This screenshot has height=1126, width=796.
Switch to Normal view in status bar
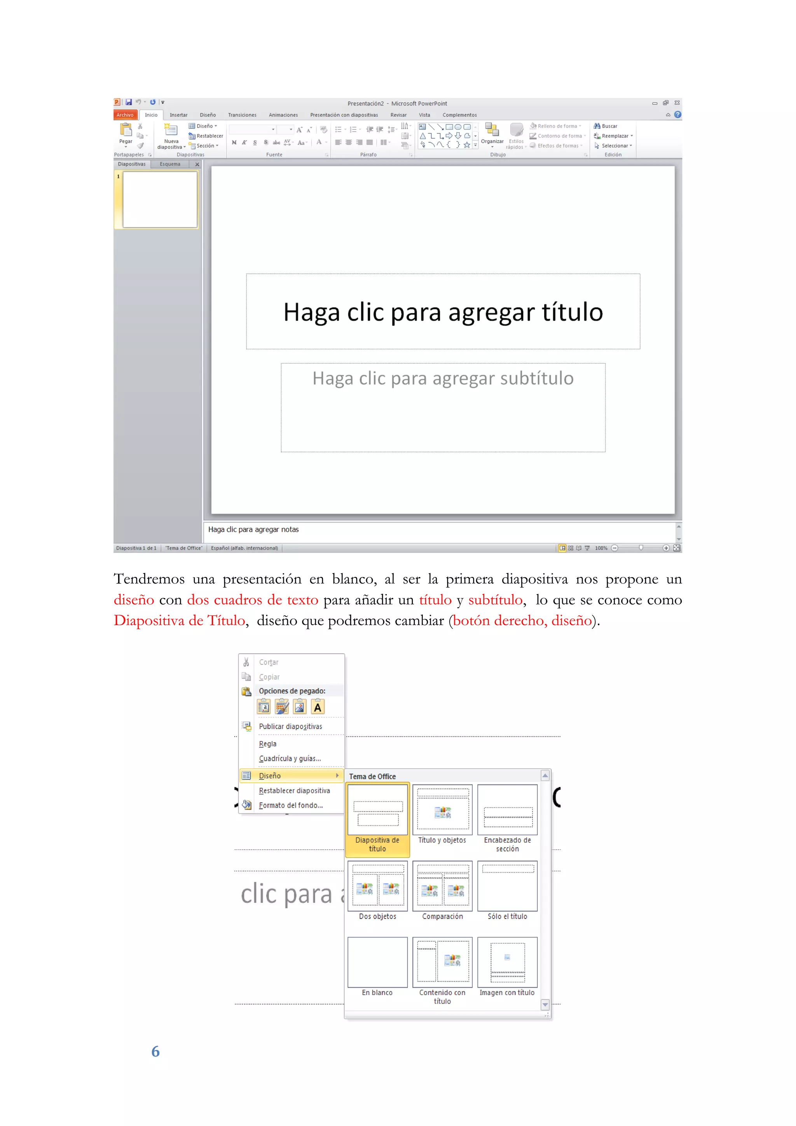pyautogui.click(x=562, y=548)
